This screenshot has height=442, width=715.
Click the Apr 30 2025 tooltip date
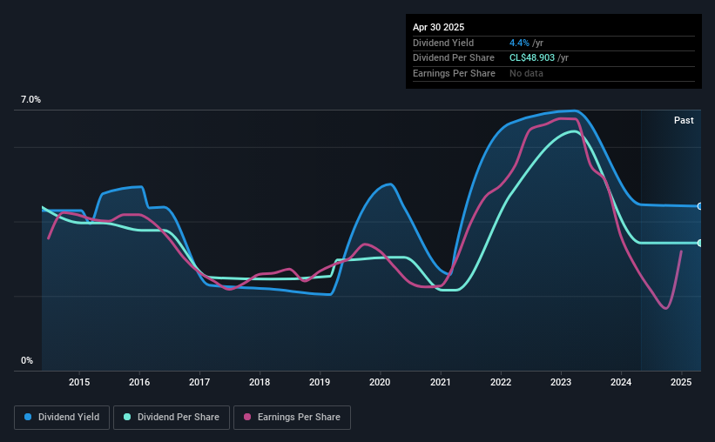click(438, 27)
